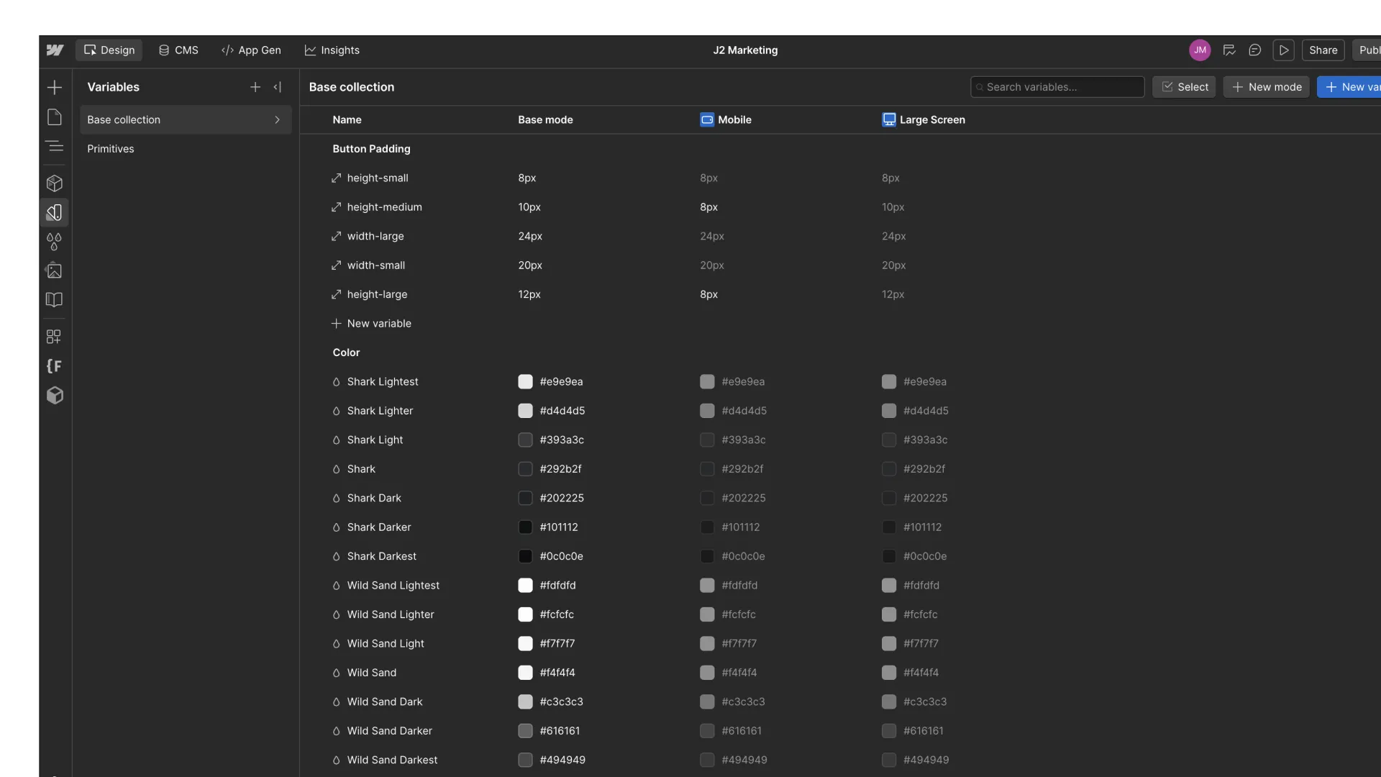Open the Add elements panel
1381x777 pixels.
54,88
